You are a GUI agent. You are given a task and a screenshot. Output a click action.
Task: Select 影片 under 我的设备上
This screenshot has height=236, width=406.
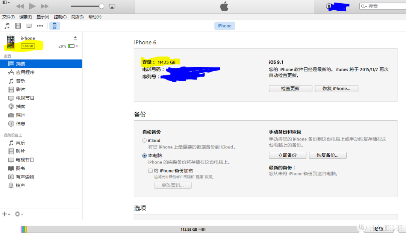41,151
